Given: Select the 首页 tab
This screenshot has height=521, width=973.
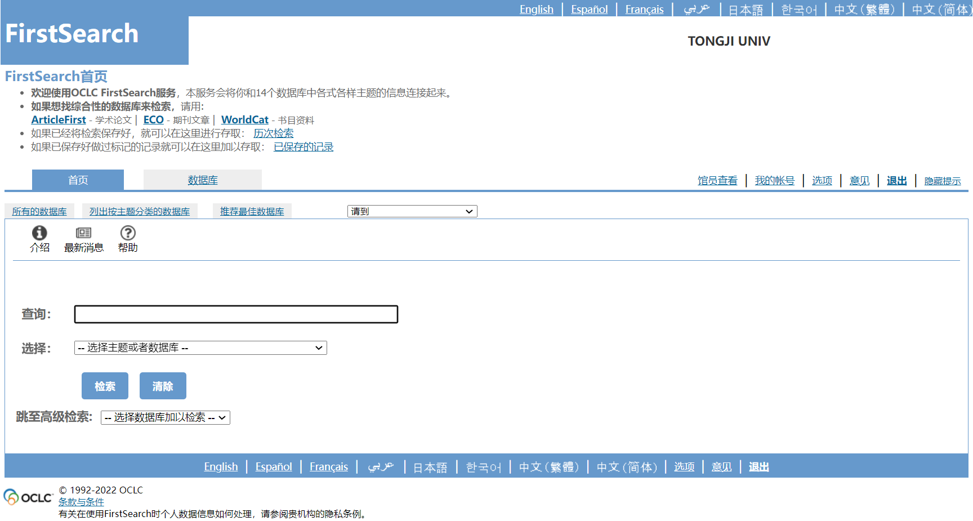Looking at the screenshot, I should coord(78,180).
